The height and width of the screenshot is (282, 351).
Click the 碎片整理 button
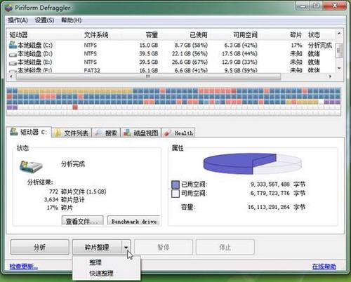pos(97,247)
